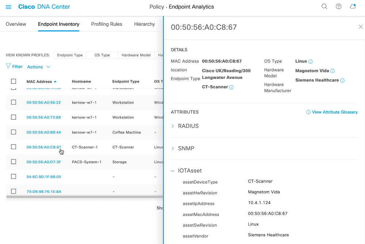Viewport: 365px width, 244px height.
Task: Click the info icon next to Linux
Action: pyautogui.click(x=311, y=61)
